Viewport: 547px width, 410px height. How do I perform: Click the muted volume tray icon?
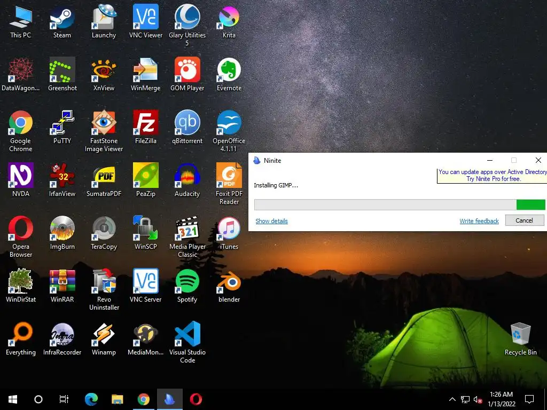478,399
